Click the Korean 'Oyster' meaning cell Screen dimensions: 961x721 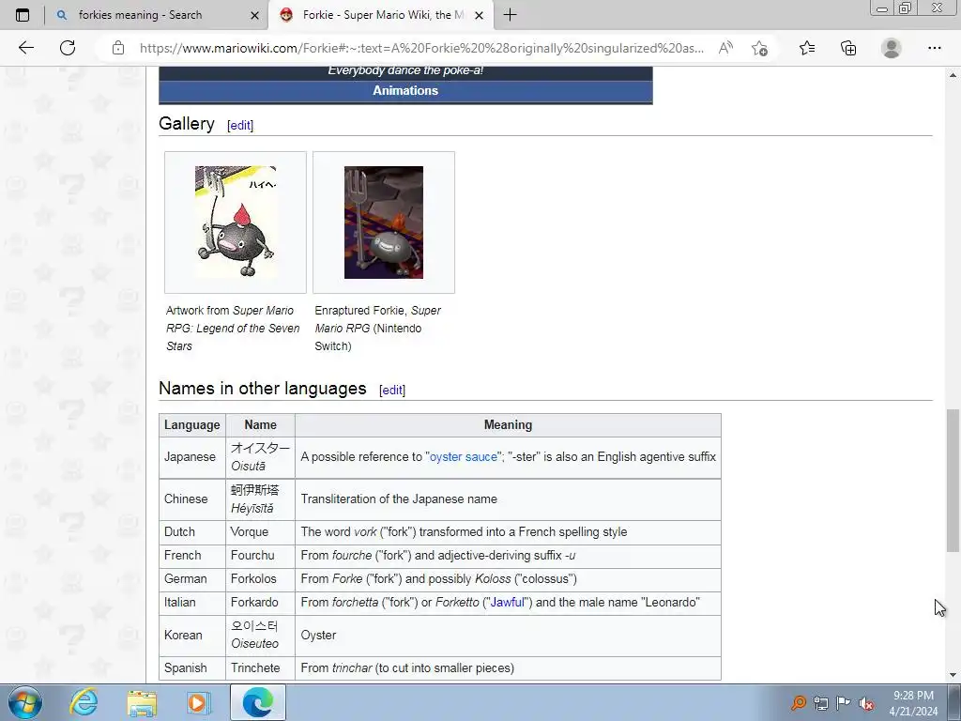pos(508,636)
